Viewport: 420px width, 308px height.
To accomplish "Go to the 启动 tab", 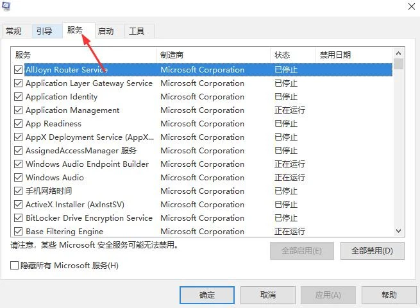I will [109, 31].
